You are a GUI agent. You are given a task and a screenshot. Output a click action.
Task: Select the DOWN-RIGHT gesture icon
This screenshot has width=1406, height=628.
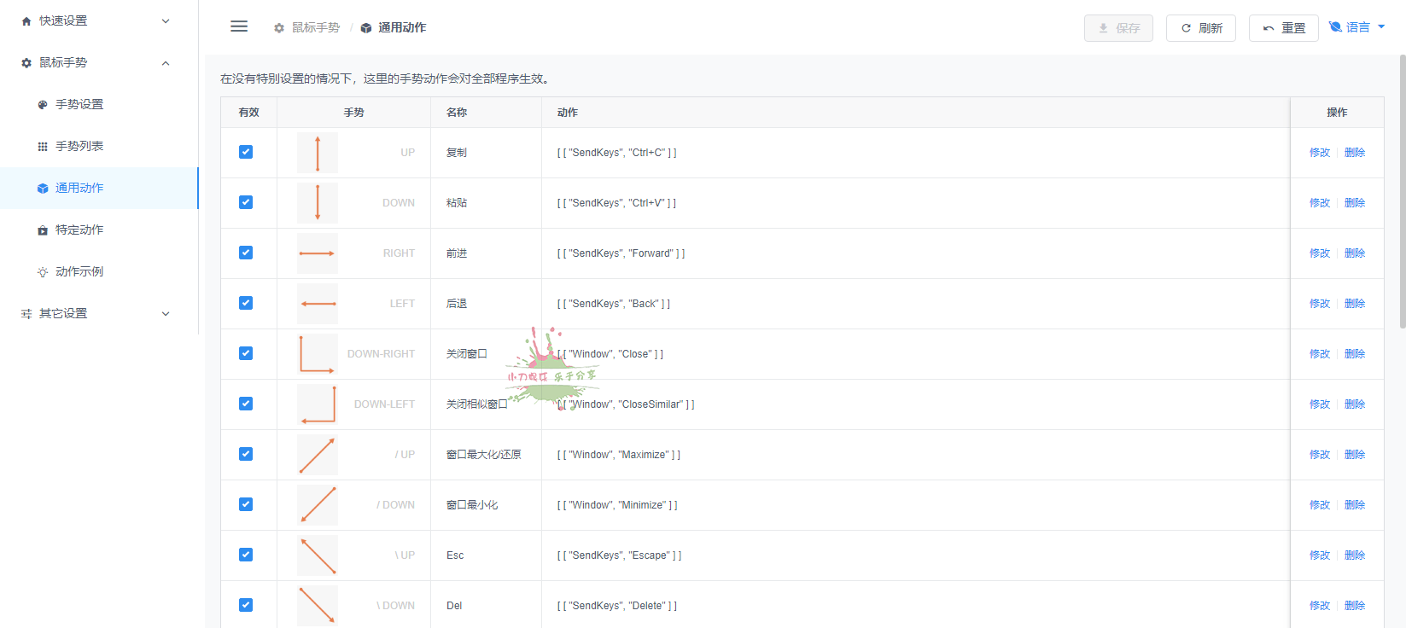coord(318,354)
